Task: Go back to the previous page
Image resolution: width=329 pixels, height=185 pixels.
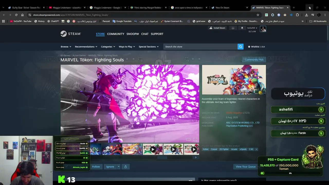Action: [4, 15]
